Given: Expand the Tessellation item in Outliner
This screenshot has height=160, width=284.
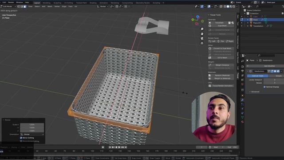Looking at the screenshot, I should point(248,26).
